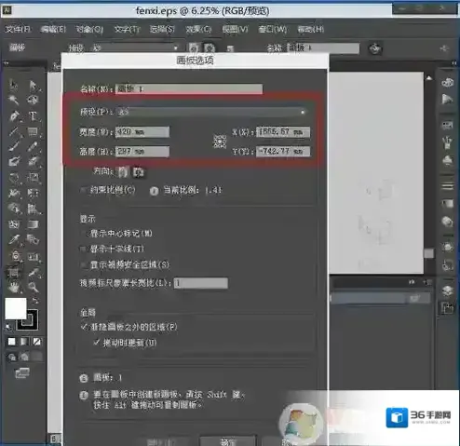Open the Effect (效果) menu
This screenshot has height=446, width=460.
point(198,29)
